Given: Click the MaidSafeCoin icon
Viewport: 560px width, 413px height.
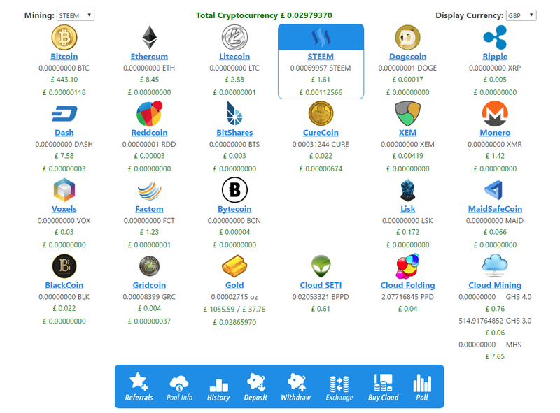Looking at the screenshot, I should [495, 189].
